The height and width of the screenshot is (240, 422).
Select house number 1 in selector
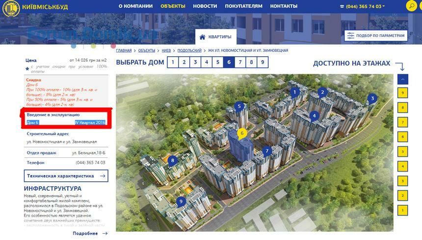[x=173, y=62]
